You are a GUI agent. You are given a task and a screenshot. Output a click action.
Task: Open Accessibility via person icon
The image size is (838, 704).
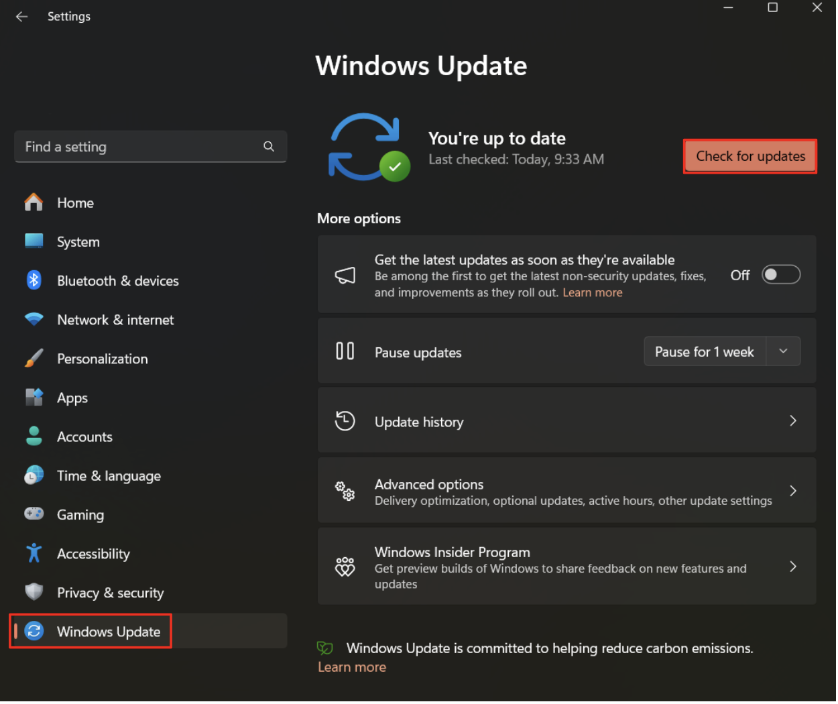[x=34, y=553]
